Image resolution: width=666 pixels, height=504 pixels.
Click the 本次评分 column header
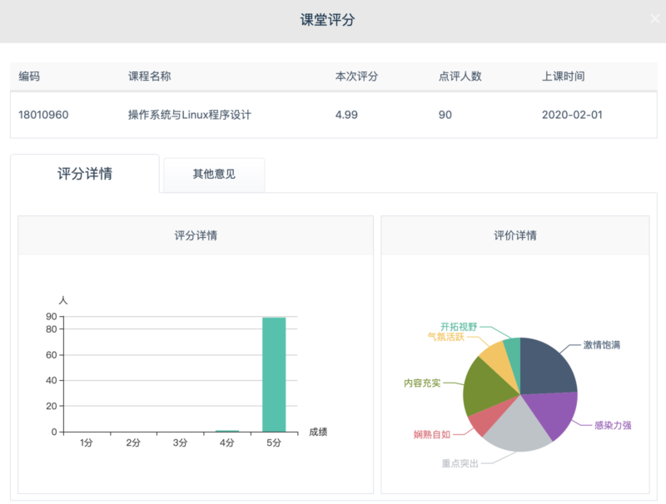(x=356, y=77)
